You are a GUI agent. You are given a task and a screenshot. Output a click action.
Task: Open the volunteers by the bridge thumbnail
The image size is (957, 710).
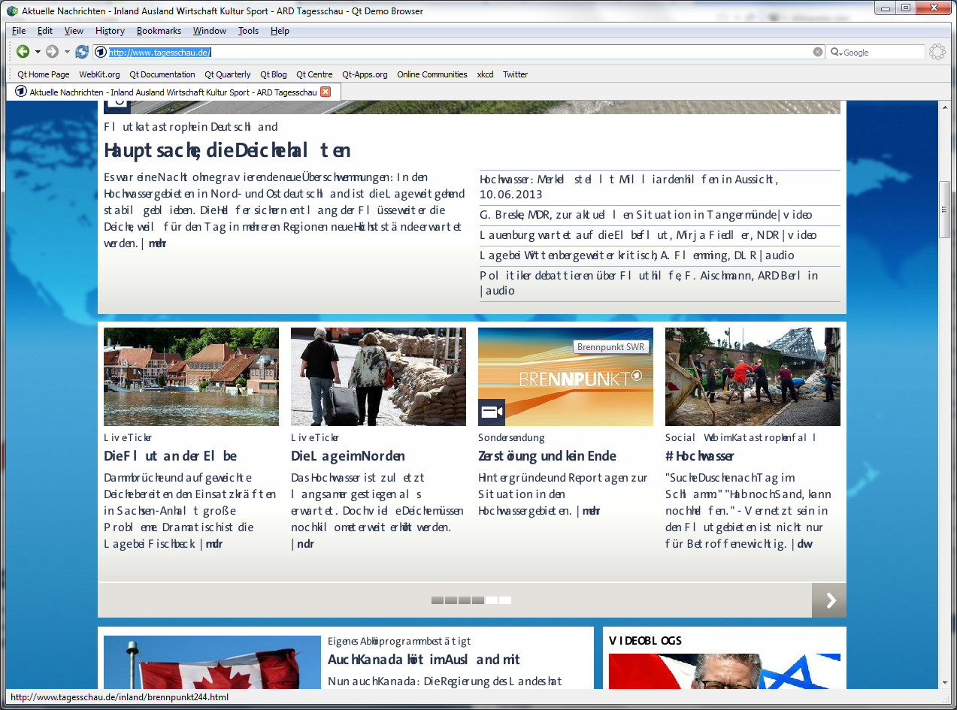[753, 376]
